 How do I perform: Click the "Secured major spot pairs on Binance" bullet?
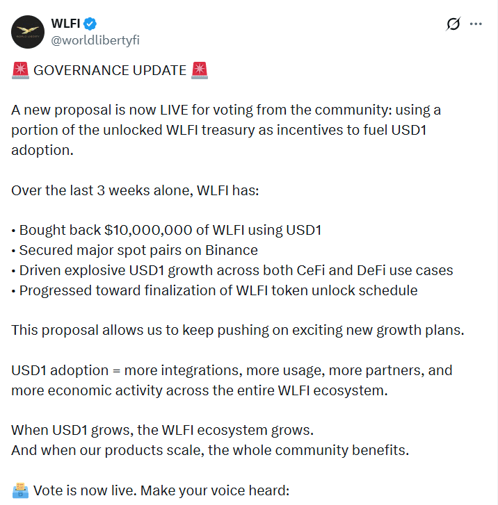(138, 250)
